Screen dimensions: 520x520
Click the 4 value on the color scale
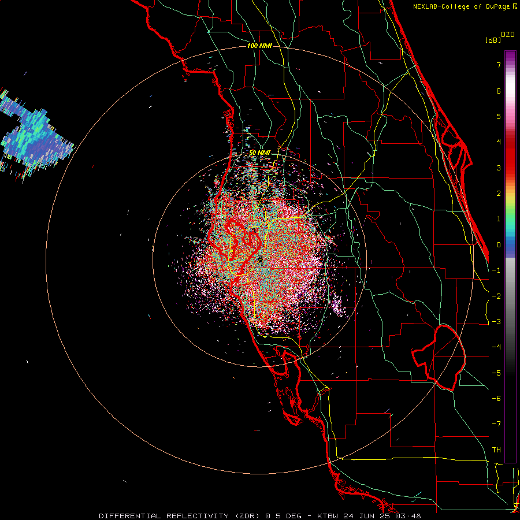tap(499, 142)
